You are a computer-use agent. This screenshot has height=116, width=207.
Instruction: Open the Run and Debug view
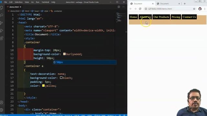pyautogui.click(x=2, y=31)
